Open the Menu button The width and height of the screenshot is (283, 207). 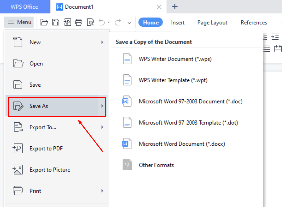19,22
